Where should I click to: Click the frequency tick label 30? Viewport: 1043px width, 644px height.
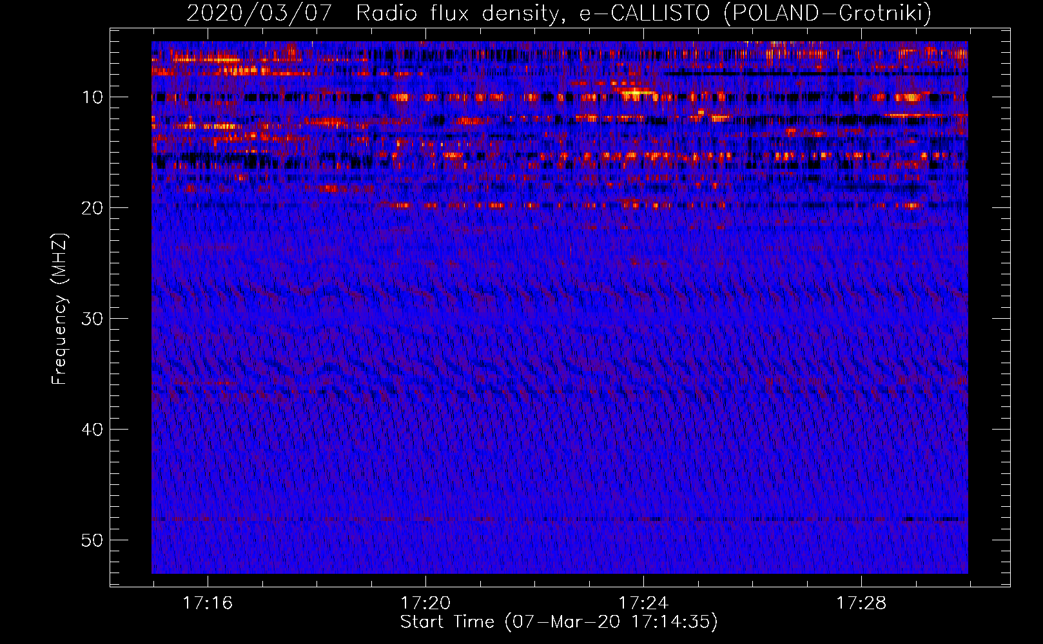(93, 319)
